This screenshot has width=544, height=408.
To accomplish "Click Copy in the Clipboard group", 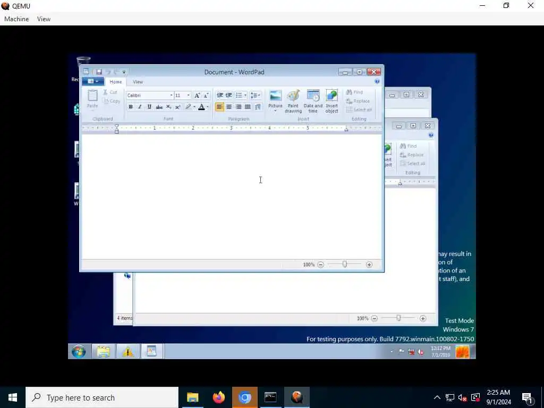I will 112,101.
